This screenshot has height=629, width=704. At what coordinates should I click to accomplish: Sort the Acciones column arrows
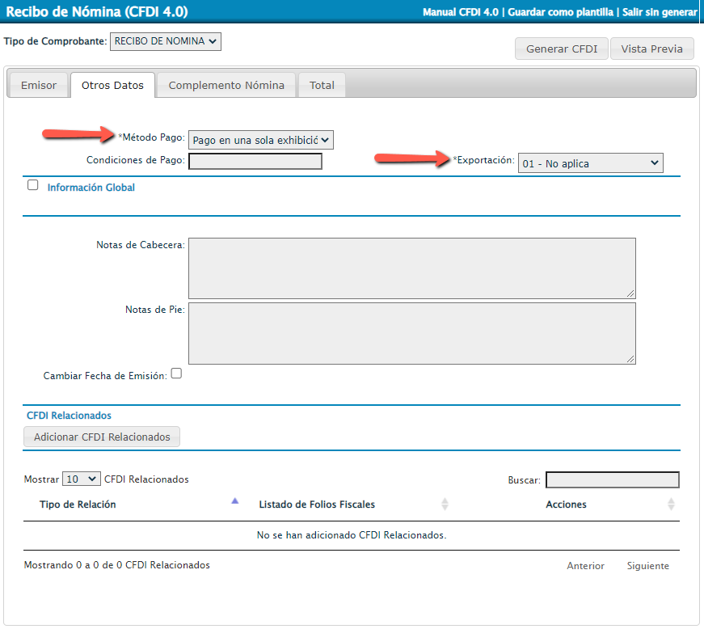(671, 504)
